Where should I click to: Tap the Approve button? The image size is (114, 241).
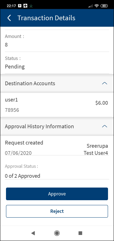pyautogui.click(x=57, y=194)
